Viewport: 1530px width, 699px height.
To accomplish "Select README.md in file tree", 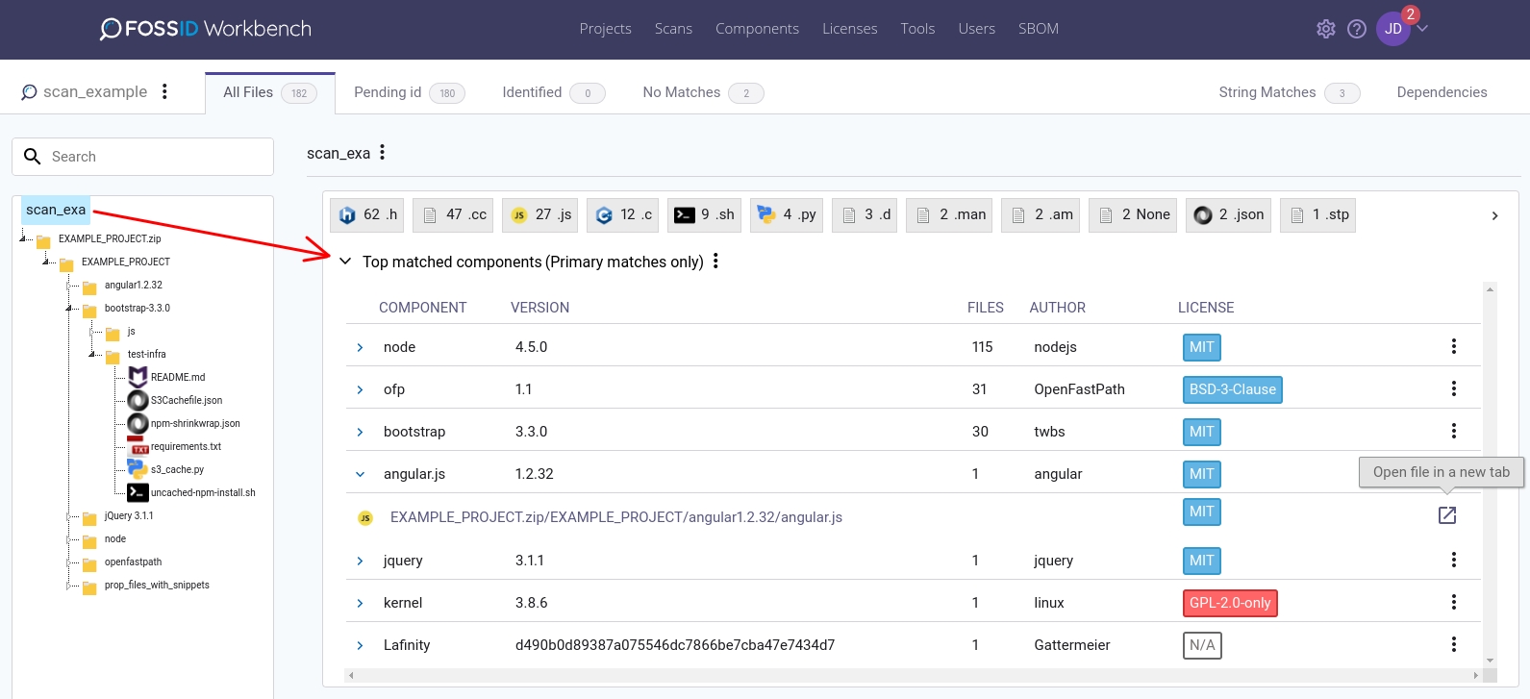I will [178, 377].
